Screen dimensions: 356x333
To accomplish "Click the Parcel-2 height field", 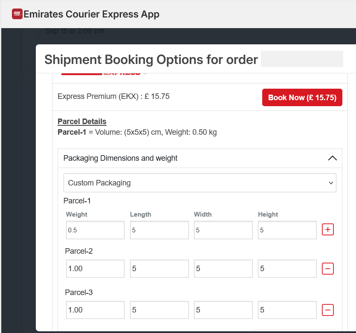I will tap(287, 269).
